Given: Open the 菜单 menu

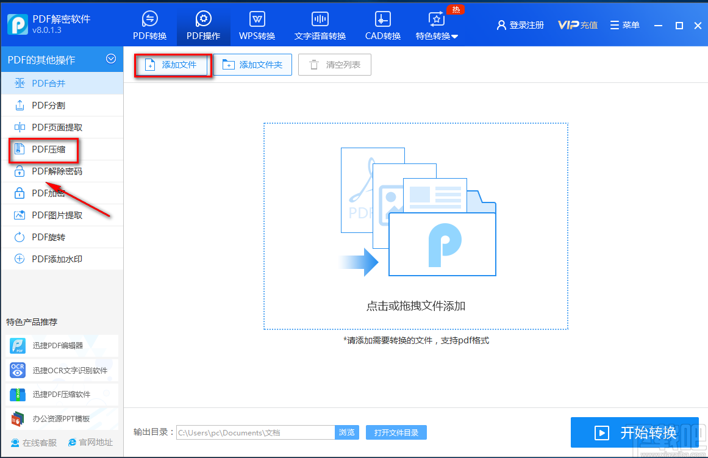Looking at the screenshot, I should (624, 25).
